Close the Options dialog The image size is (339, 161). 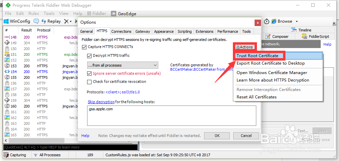coord(257,22)
